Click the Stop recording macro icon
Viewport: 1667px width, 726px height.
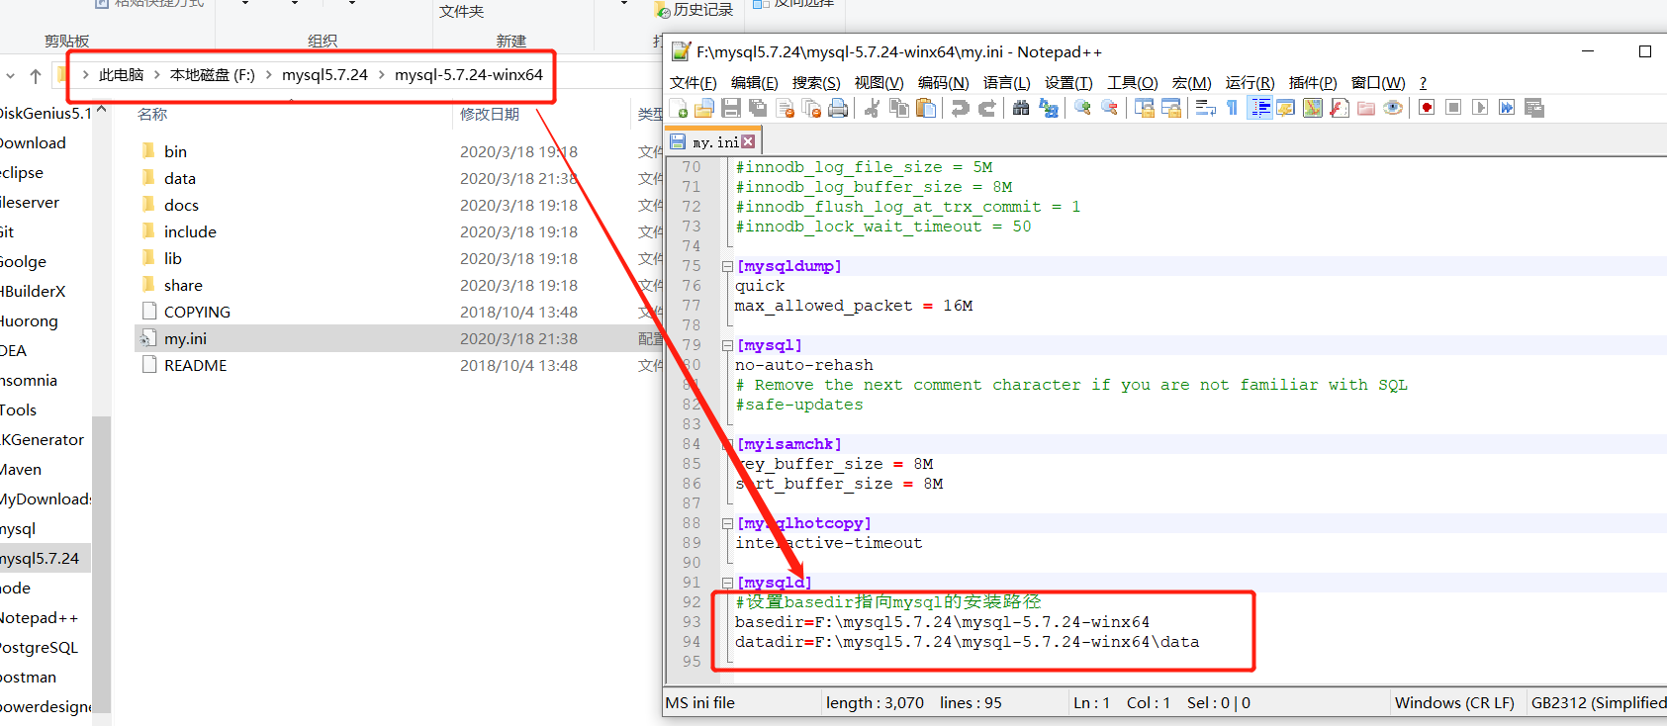coord(1453,108)
